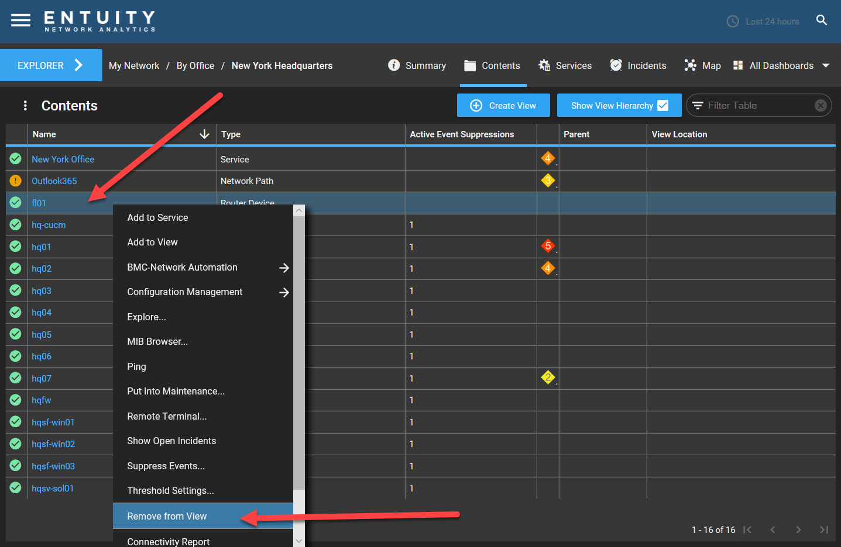This screenshot has width=841, height=547.
Task: Uncheck the Show View Hierarchy checkbox
Action: point(663,105)
